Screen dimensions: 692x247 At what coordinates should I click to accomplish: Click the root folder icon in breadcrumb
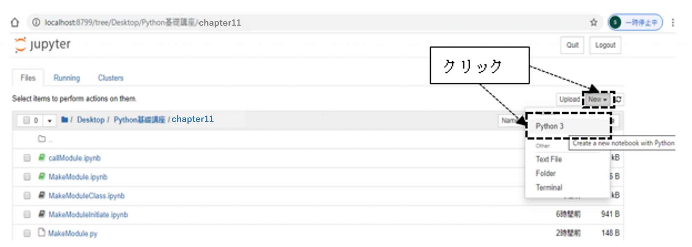pyautogui.click(x=65, y=120)
